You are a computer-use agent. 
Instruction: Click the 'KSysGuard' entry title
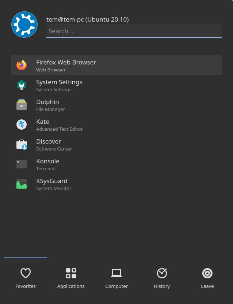pyautogui.click(x=52, y=181)
